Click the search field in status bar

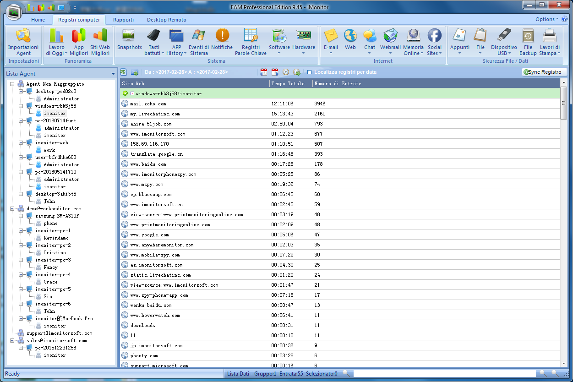[x=444, y=374]
